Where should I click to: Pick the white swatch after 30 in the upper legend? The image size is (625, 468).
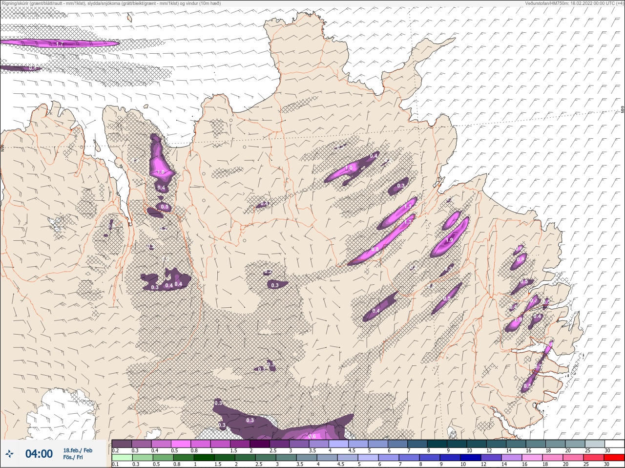614,444
